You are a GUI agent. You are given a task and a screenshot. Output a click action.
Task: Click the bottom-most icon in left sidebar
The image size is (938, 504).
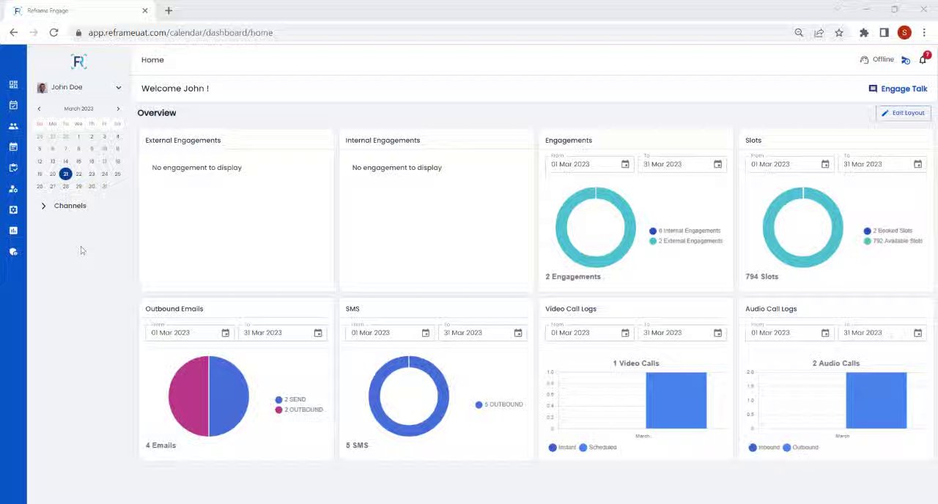(x=13, y=251)
